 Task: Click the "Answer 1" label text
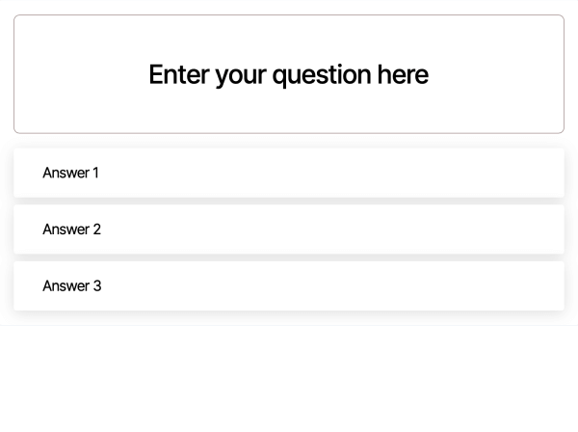click(x=71, y=173)
